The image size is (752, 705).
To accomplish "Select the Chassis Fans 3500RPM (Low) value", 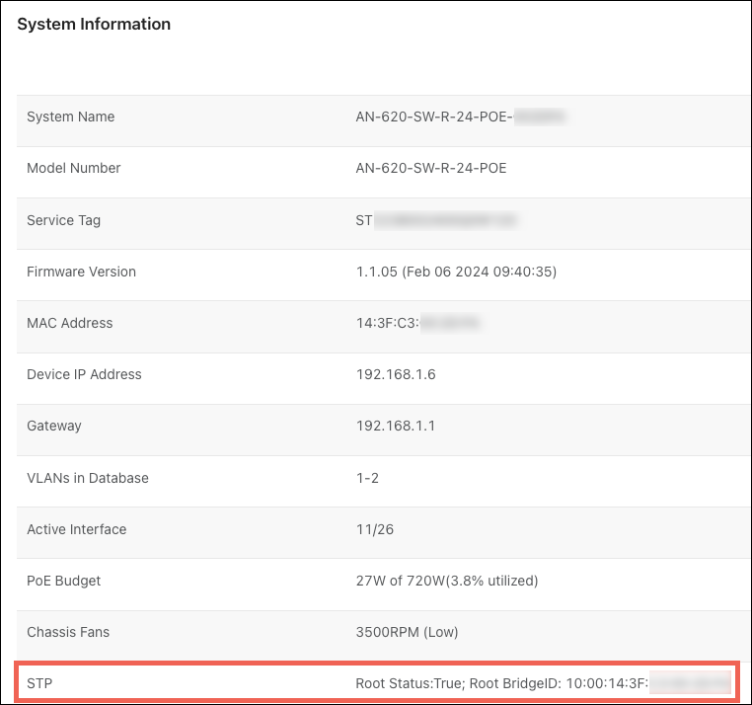I will (407, 632).
